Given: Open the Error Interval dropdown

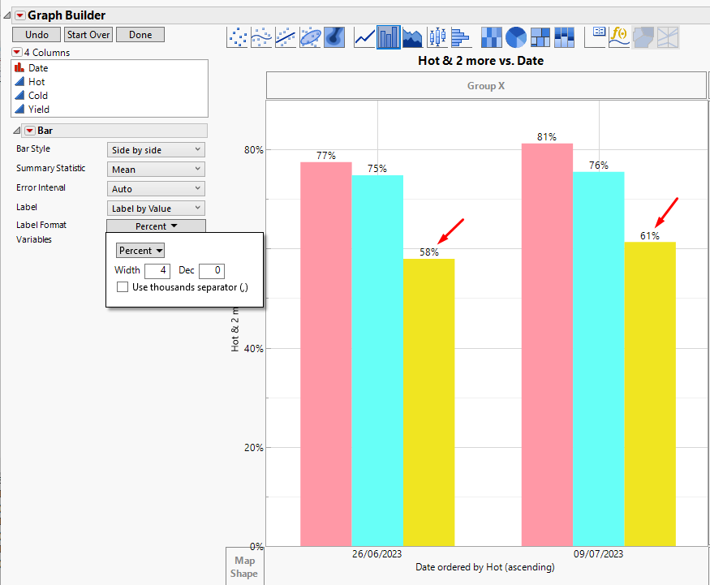Looking at the screenshot, I should (156, 189).
